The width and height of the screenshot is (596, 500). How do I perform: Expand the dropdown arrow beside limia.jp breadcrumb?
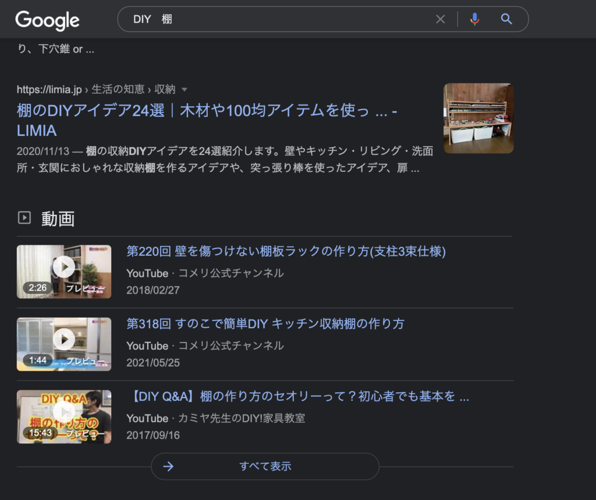click(x=185, y=90)
